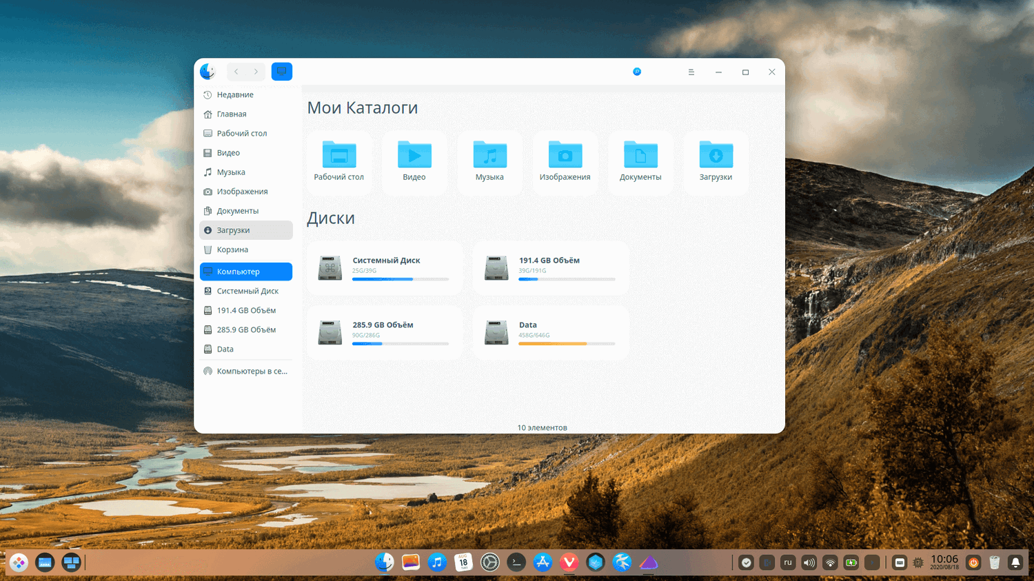The image size is (1034, 581).
Task: Launch the image viewer from the dock
Action: [411, 562]
